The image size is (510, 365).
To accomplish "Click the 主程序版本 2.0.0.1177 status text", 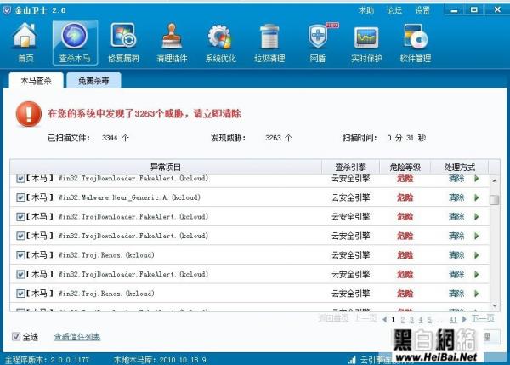I will click(x=47, y=360).
